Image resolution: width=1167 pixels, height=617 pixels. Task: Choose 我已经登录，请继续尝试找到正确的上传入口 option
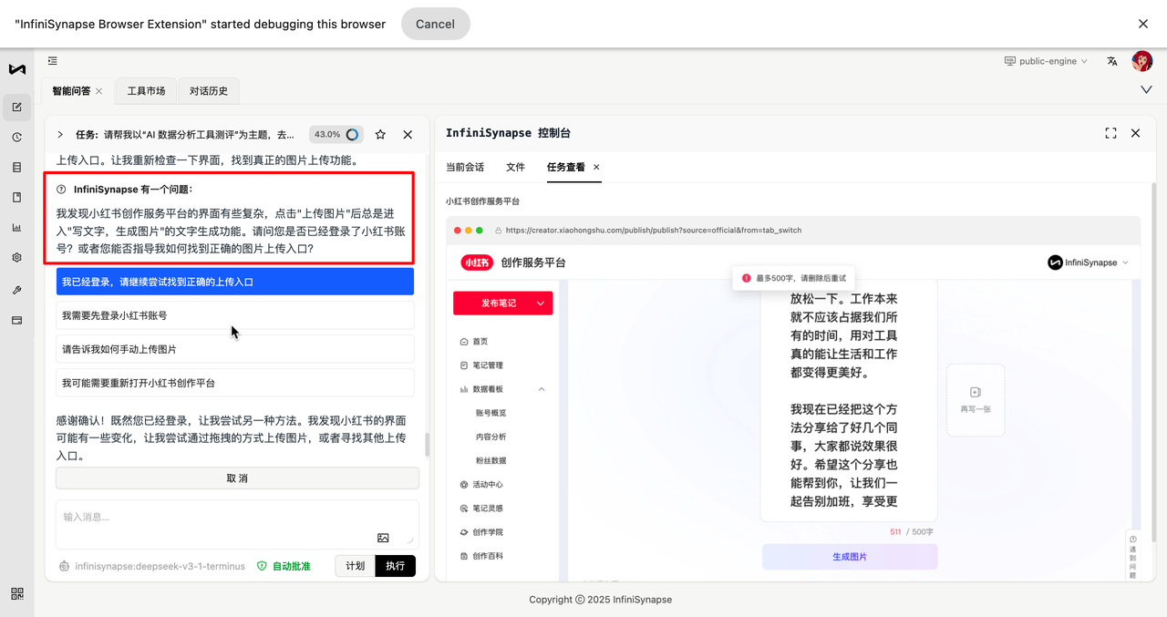point(234,282)
